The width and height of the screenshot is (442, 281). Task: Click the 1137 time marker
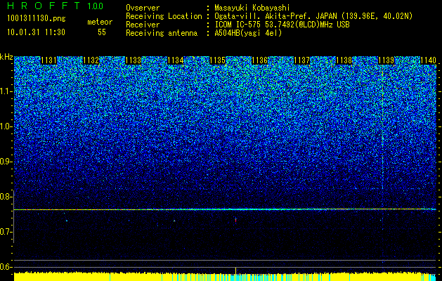(301, 60)
